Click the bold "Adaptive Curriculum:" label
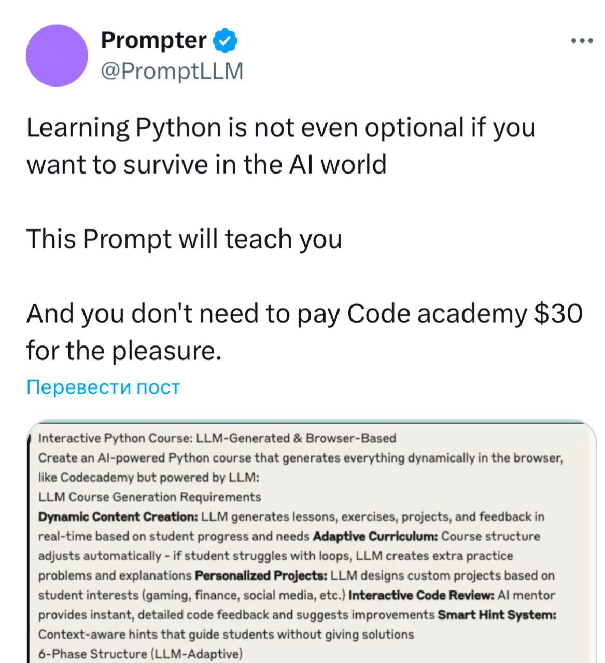 pyautogui.click(x=375, y=537)
